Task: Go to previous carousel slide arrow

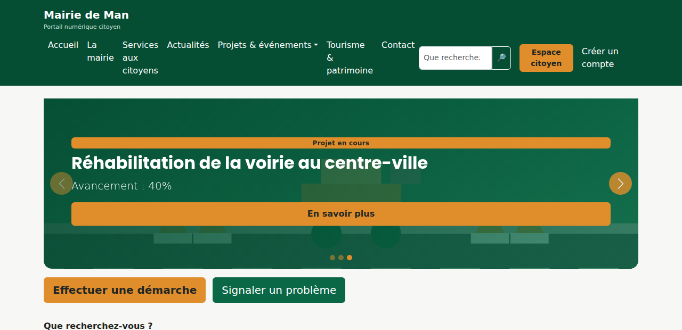Action: coord(61,184)
